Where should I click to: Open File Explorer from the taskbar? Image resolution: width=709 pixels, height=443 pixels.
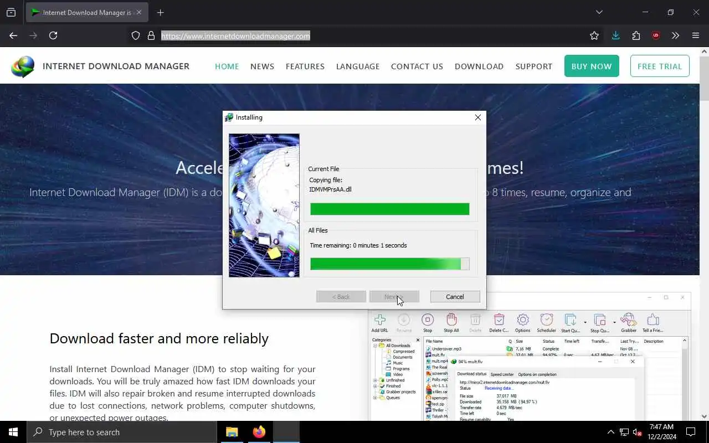pos(232,432)
